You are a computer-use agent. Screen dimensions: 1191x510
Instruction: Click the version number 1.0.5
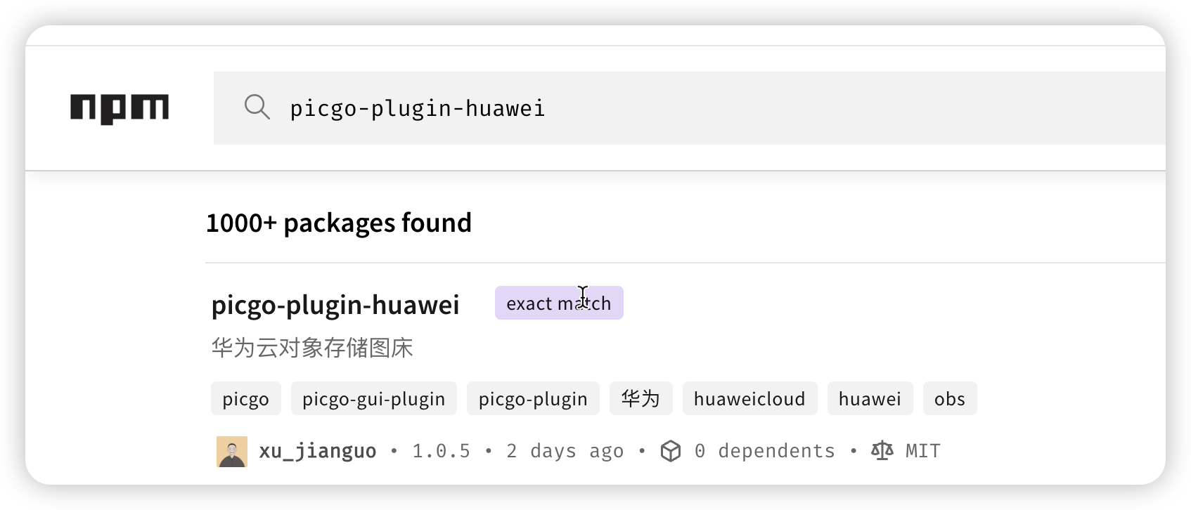click(440, 450)
